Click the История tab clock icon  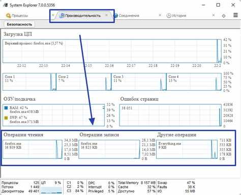[169, 16]
